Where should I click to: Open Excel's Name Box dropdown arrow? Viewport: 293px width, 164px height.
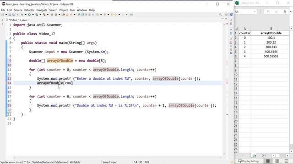[255, 11]
